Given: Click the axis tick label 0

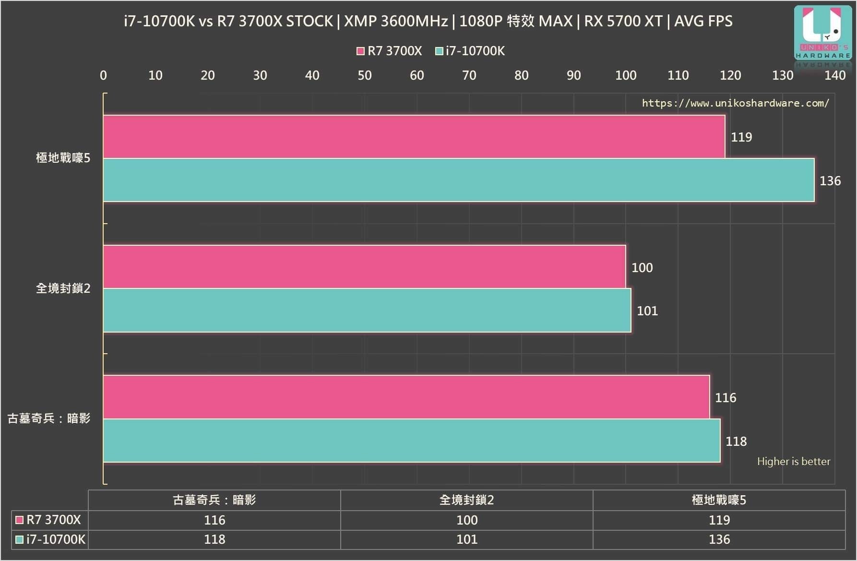Looking at the screenshot, I should pos(103,75).
